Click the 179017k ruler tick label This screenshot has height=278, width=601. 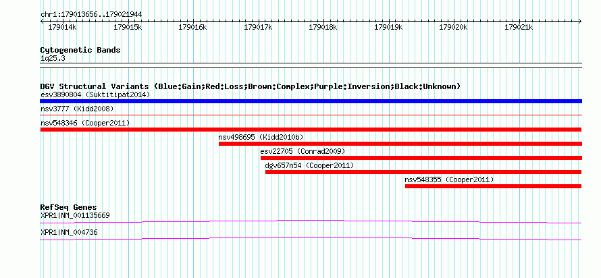(x=258, y=28)
